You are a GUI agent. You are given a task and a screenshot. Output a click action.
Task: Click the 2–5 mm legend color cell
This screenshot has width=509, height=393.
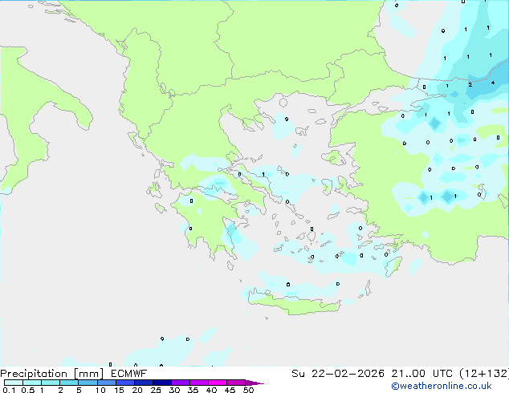click(x=69, y=383)
